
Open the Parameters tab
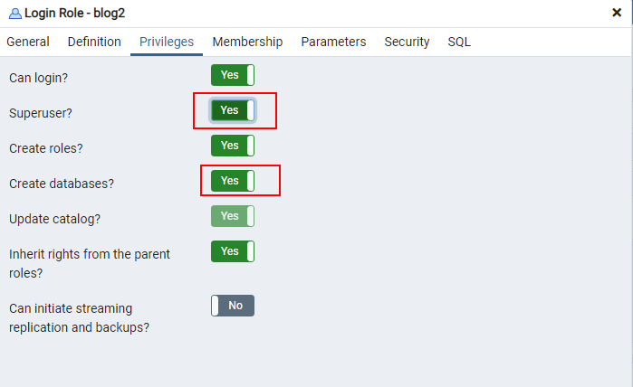coord(333,42)
